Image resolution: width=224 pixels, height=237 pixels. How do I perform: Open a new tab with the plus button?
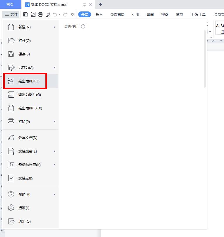pyautogui.click(x=100, y=4)
